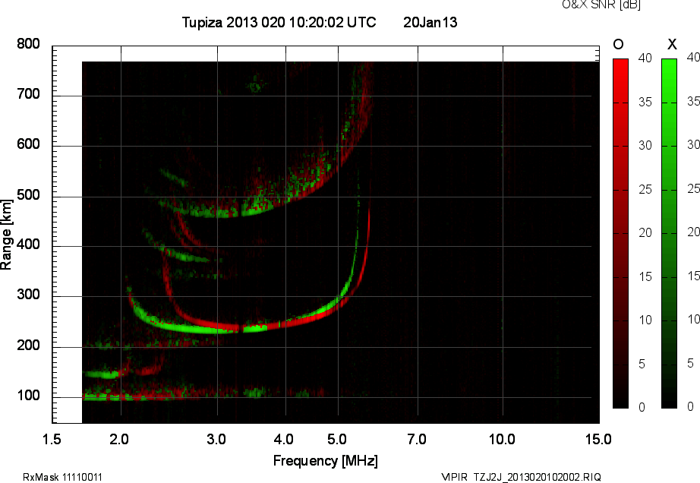This screenshot has height=483, width=700.
Task: Click the 700 tick on the Range axis
Action: click(28, 94)
